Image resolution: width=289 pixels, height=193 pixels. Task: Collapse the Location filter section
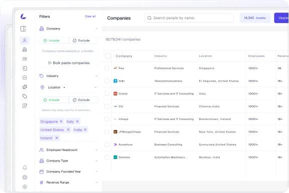click(96, 87)
